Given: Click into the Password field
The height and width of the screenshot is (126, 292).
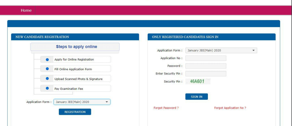Looking at the screenshot, I should click(206, 66).
